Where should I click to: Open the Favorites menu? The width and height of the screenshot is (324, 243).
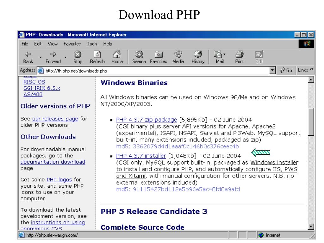coord(72,44)
